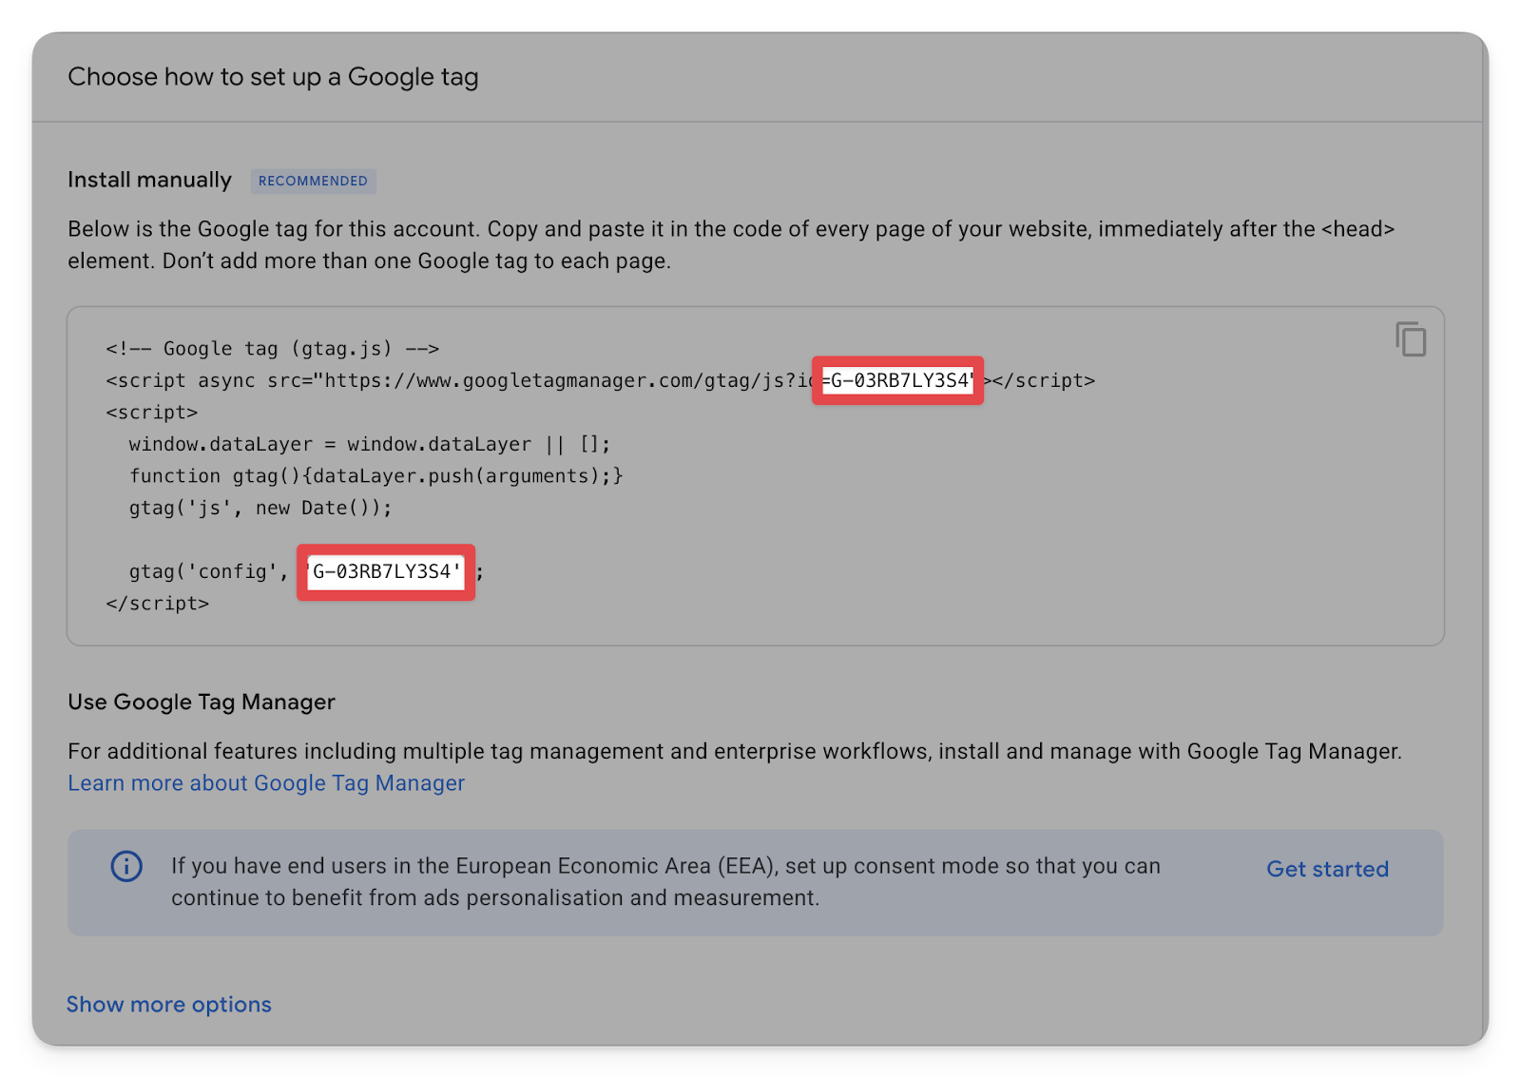Select the Install manually heading
This screenshot has width=1521, height=1078.
tap(149, 180)
